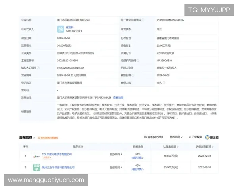Select registration number 350298201019964

[x=67, y=61]
